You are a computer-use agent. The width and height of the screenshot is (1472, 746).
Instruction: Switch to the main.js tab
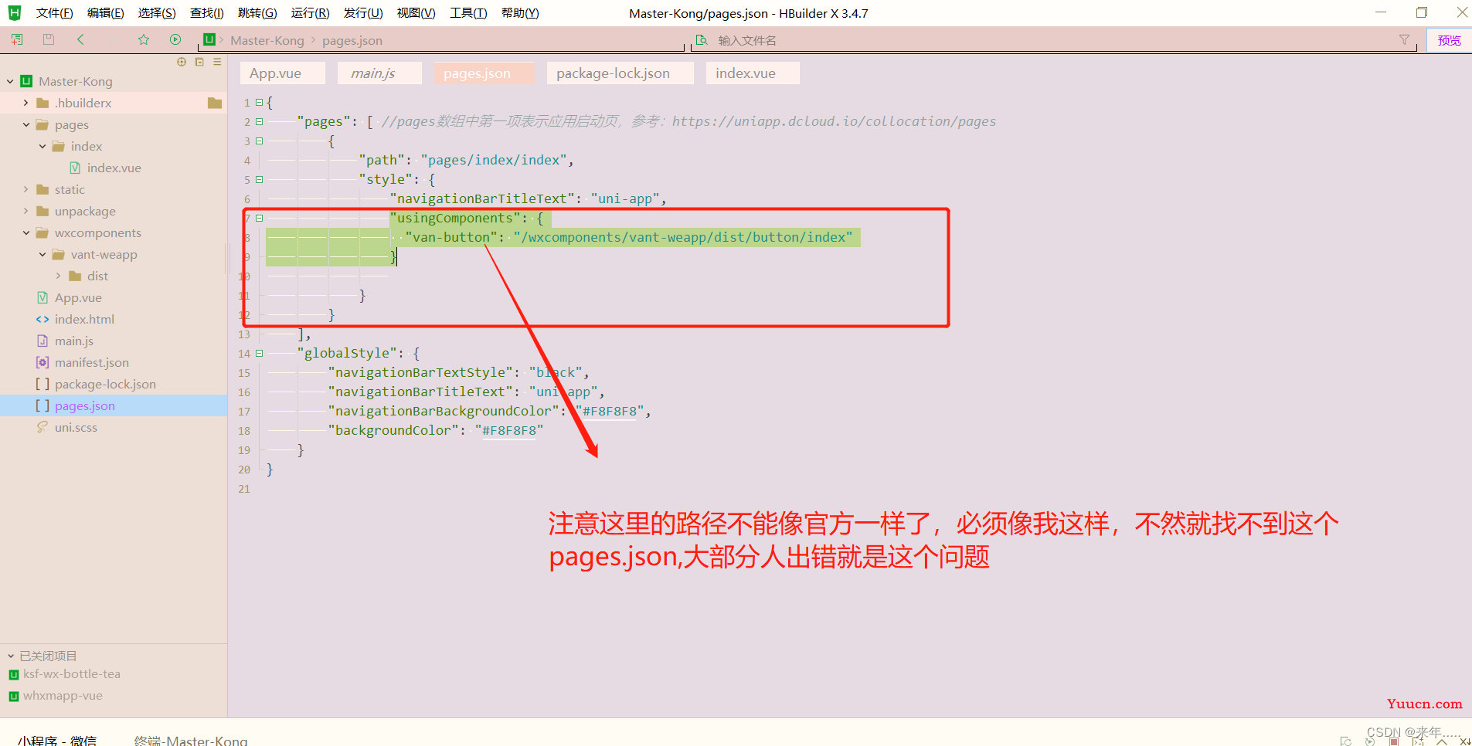click(379, 73)
